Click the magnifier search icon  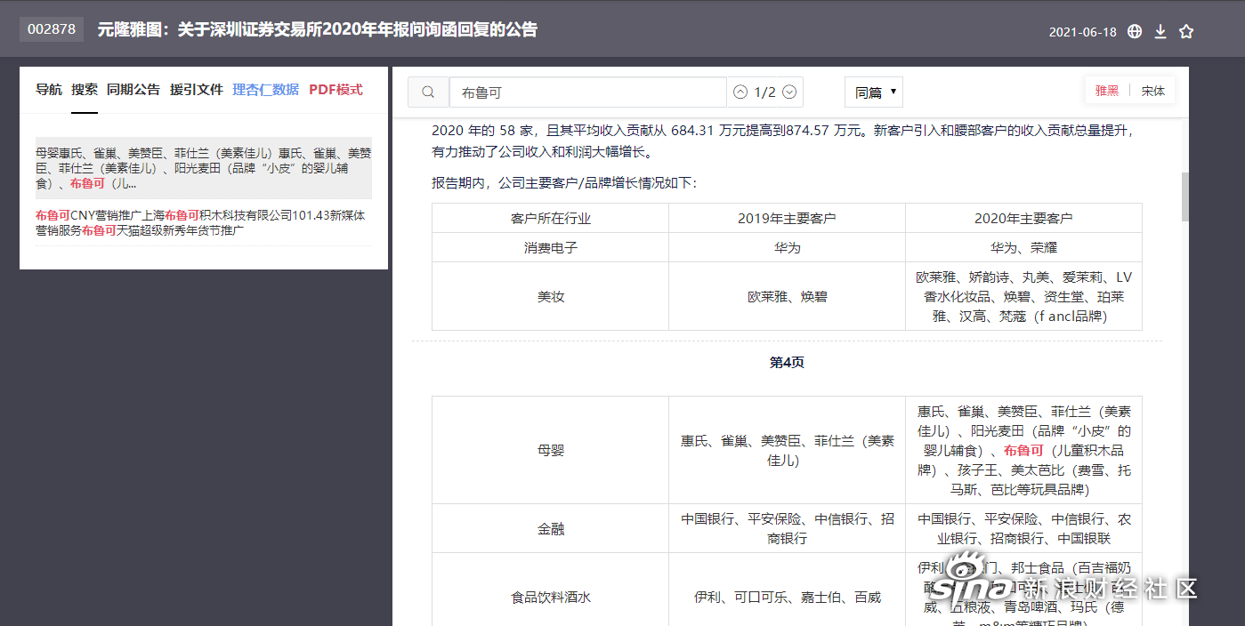click(x=428, y=92)
